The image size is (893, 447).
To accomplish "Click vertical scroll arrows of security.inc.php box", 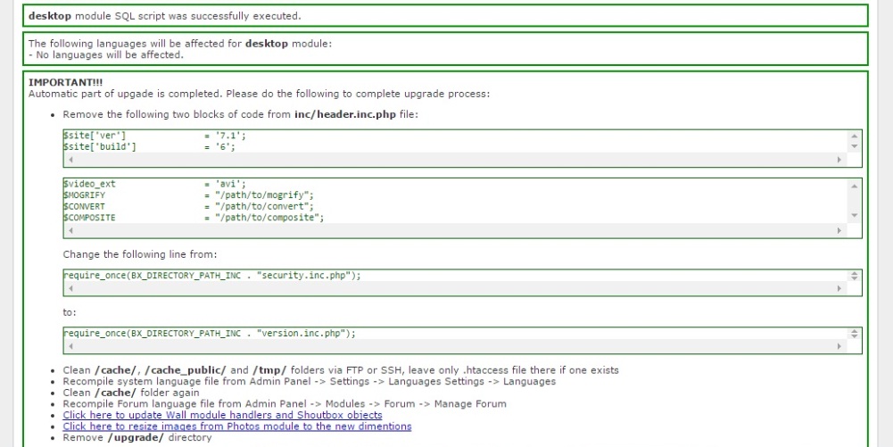I will click(x=854, y=276).
